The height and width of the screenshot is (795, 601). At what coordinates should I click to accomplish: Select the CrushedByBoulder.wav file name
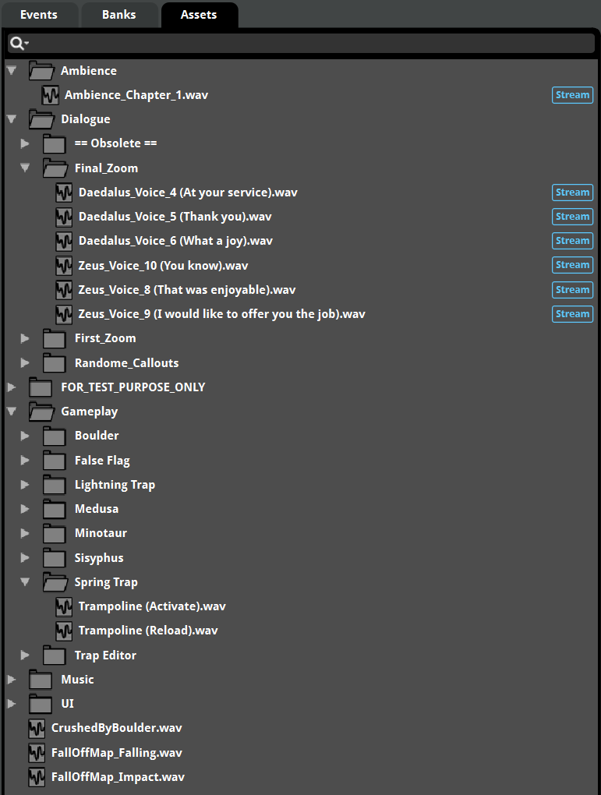tap(117, 728)
